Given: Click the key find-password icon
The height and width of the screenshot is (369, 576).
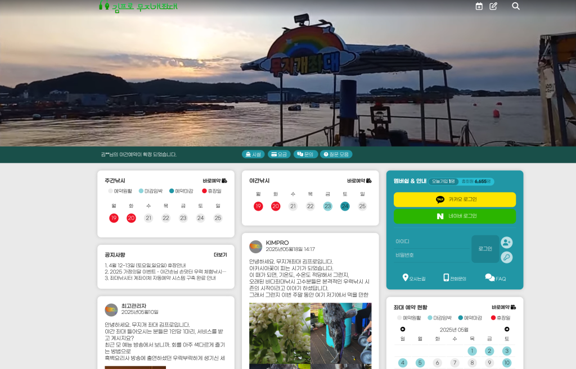Looking at the screenshot, I should coord(506,257).
